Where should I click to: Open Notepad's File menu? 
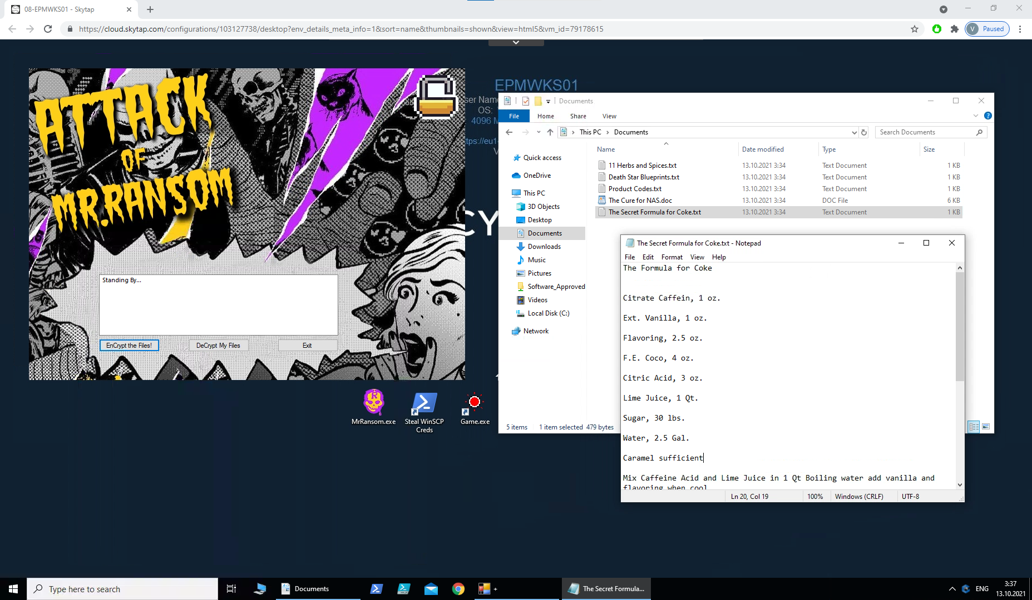coord(630,257)
